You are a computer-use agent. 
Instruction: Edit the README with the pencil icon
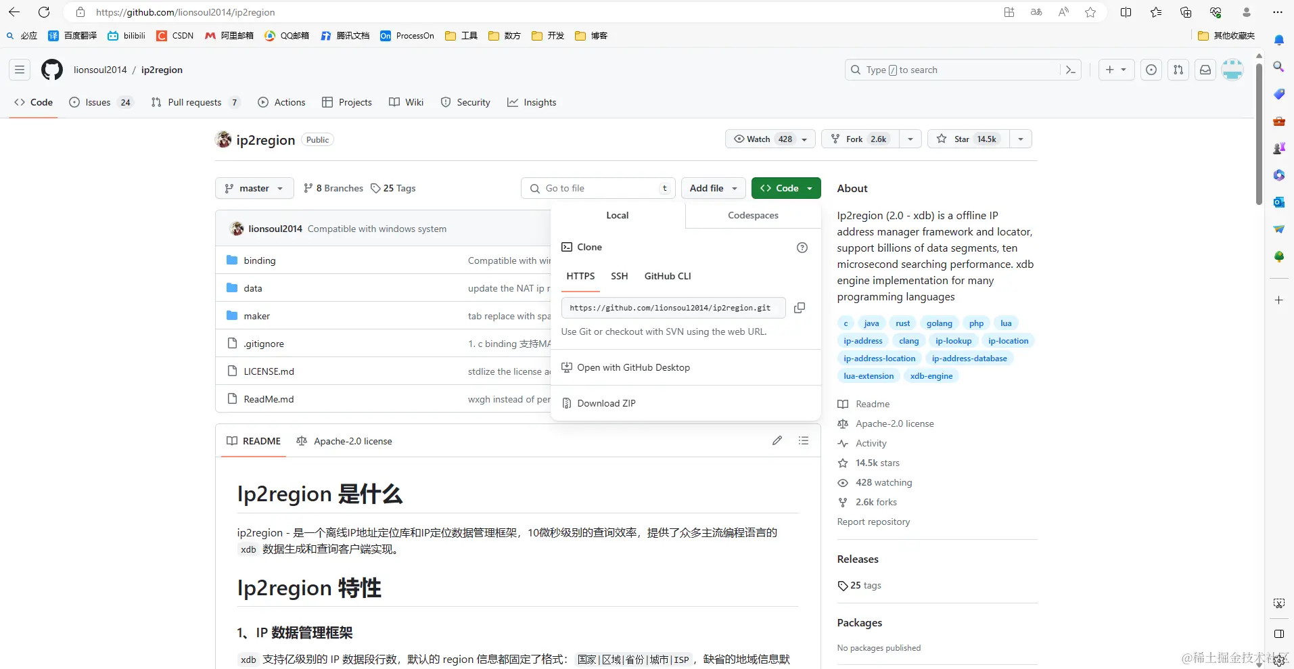click(x=777, y=440)
